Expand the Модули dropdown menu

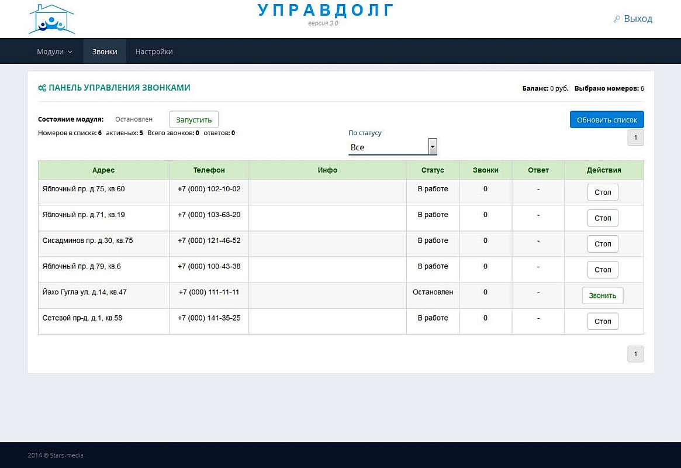tap(54, 51)
